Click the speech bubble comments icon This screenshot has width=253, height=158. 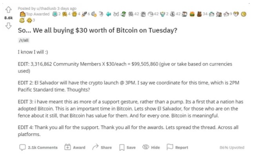pos(22,147)
